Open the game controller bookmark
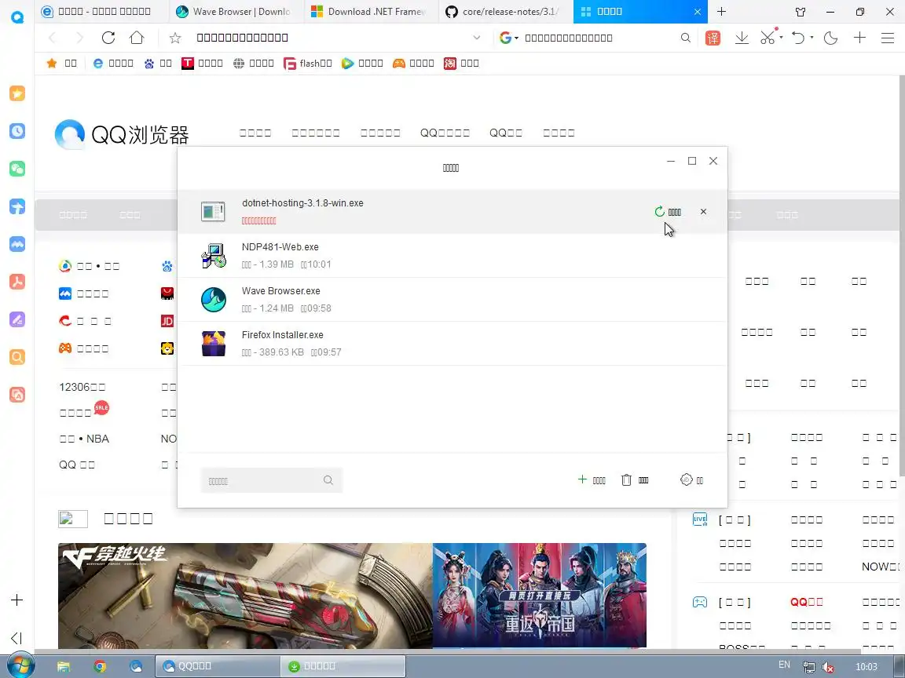The height and width of the screenshot is (678, 905). [x=413, y=64]
